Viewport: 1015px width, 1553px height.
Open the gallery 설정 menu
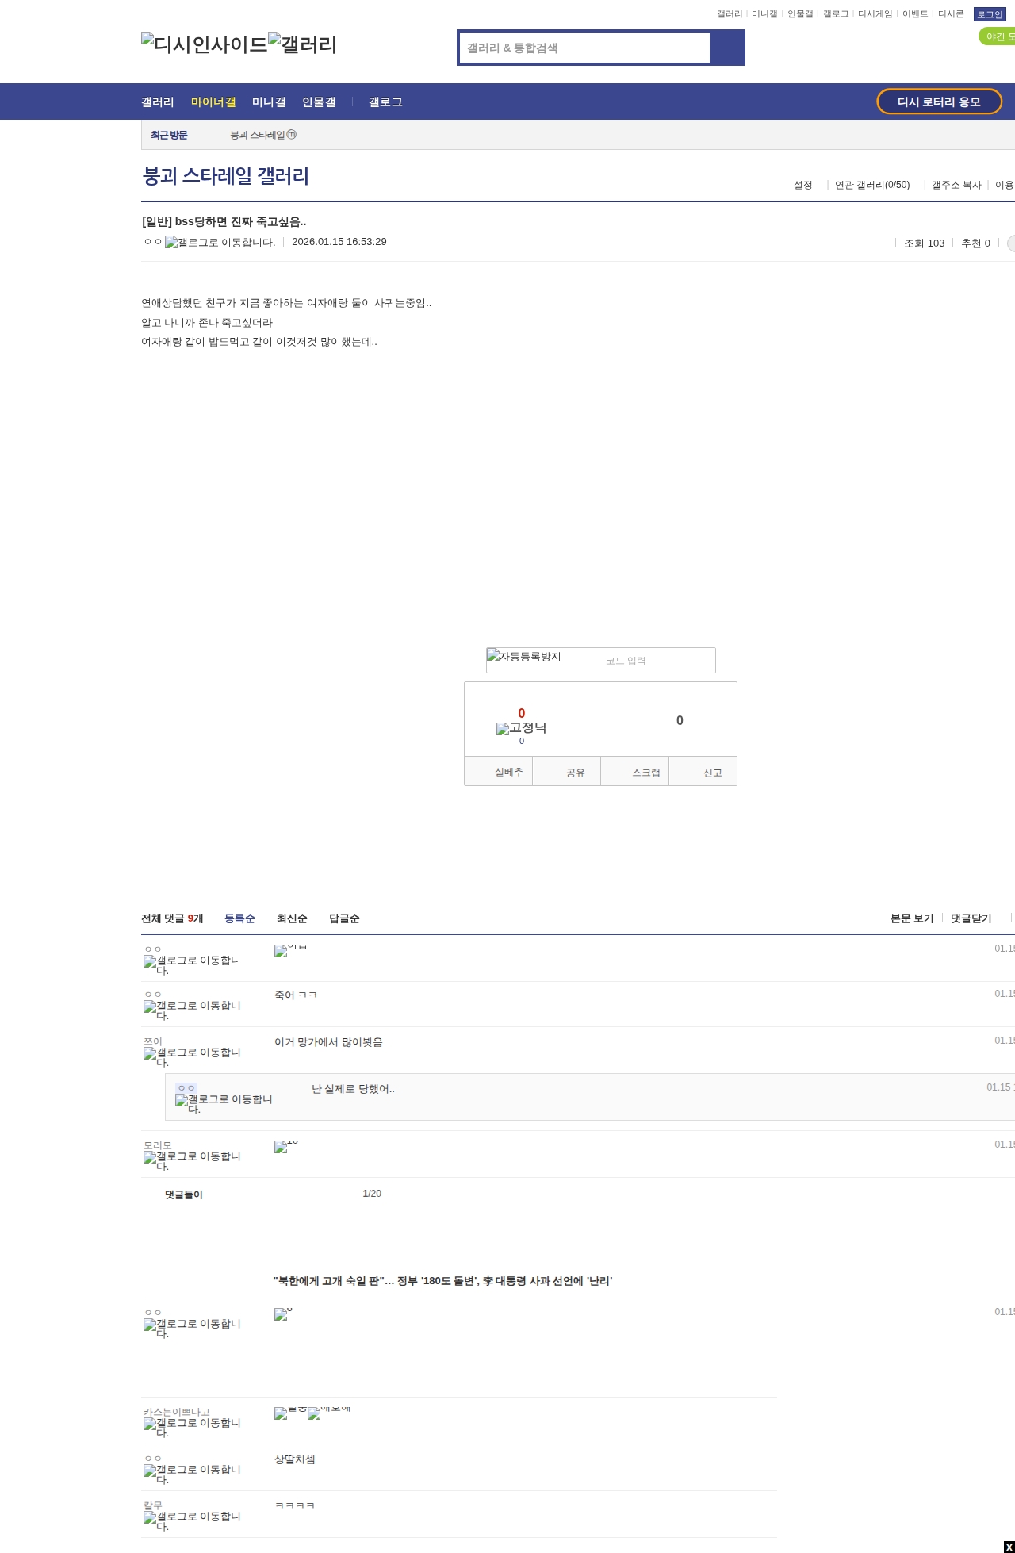[x=803, y=185]
